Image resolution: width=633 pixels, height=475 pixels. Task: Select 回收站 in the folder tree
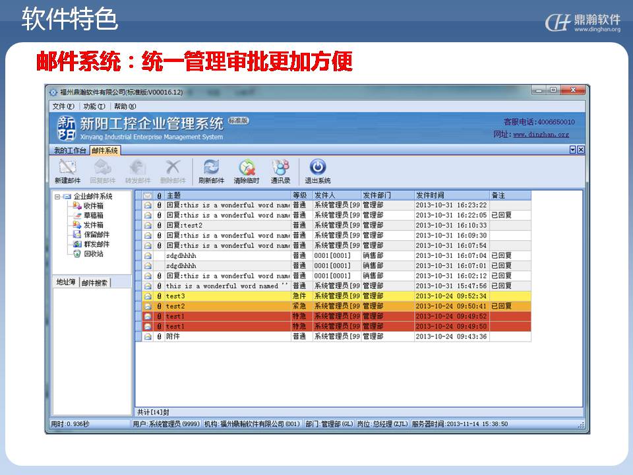pos(94,254)
